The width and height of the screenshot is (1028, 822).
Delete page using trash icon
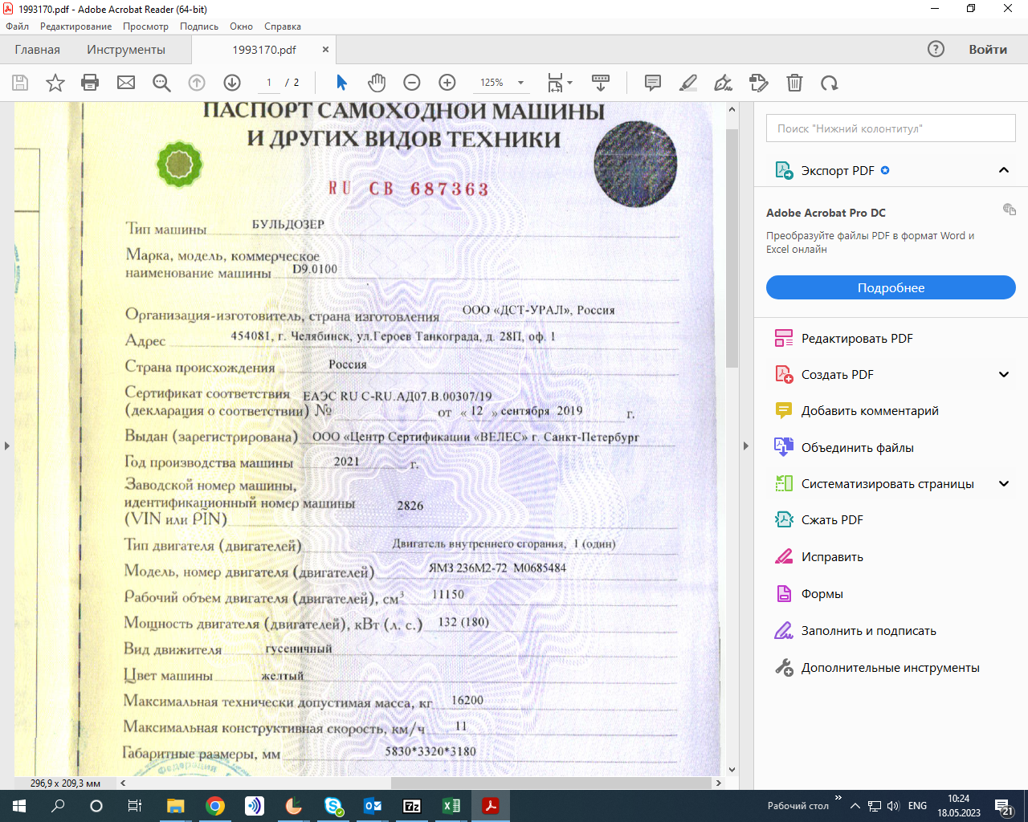(x=794, y=83)
